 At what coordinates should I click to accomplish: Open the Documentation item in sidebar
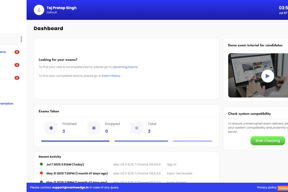tap(6, 104)
